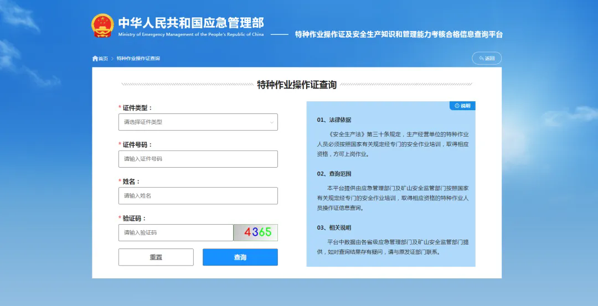Image resolution: width=598 pixels, height=306 pixels.
Task: Click the 证件类型 field label
Action: pos(137,108)
